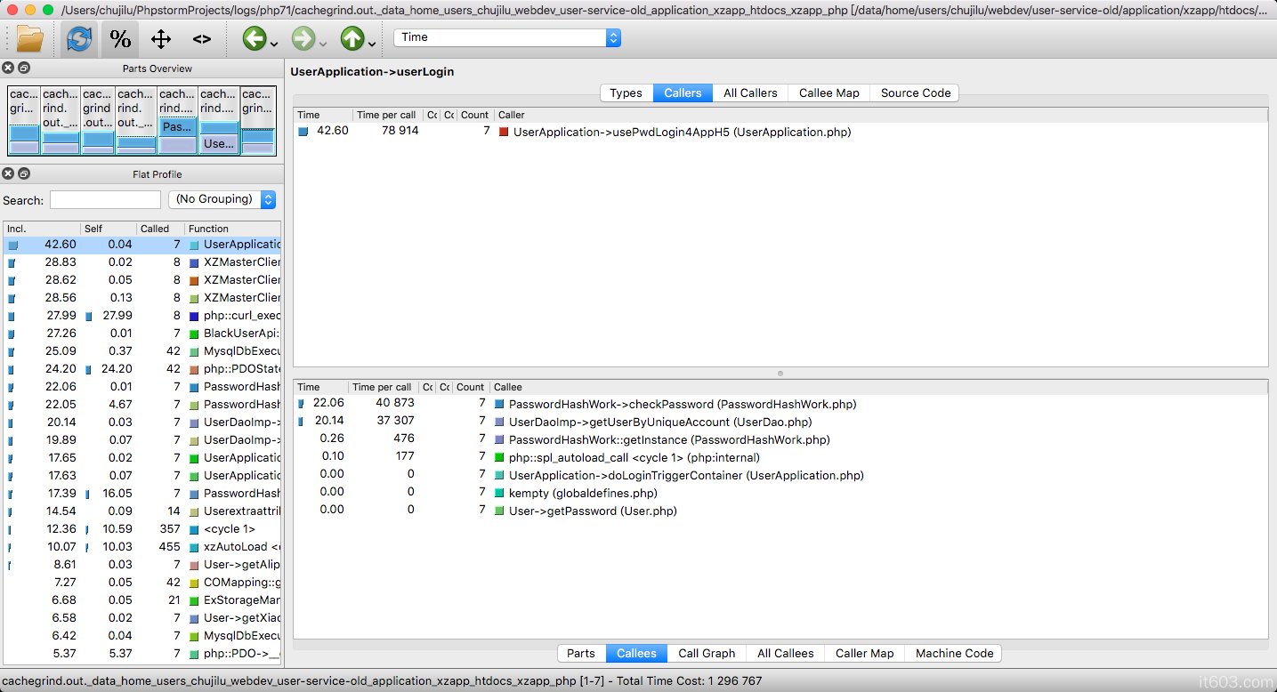Switch to the Call Graph tab
The height and width of the screenshot is (692, 1277).
point(707,653)
